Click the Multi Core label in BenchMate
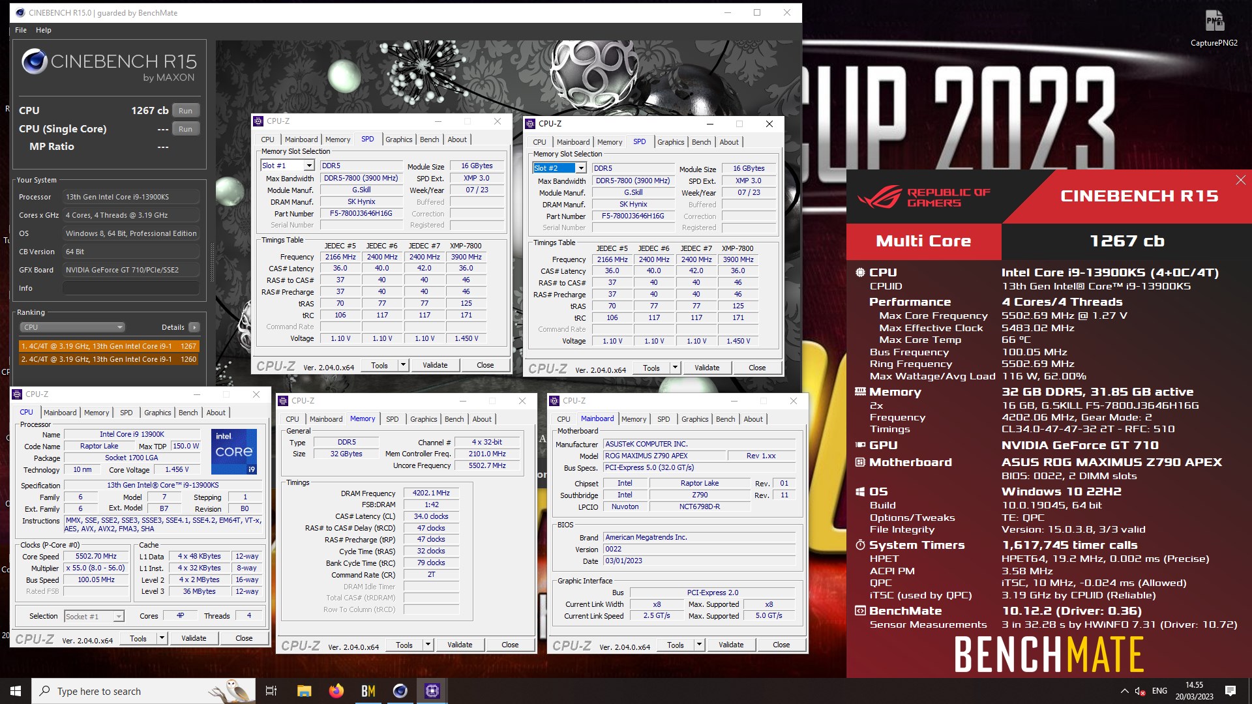The height and width of the screenshot is (704, 1252). (923, 241)
